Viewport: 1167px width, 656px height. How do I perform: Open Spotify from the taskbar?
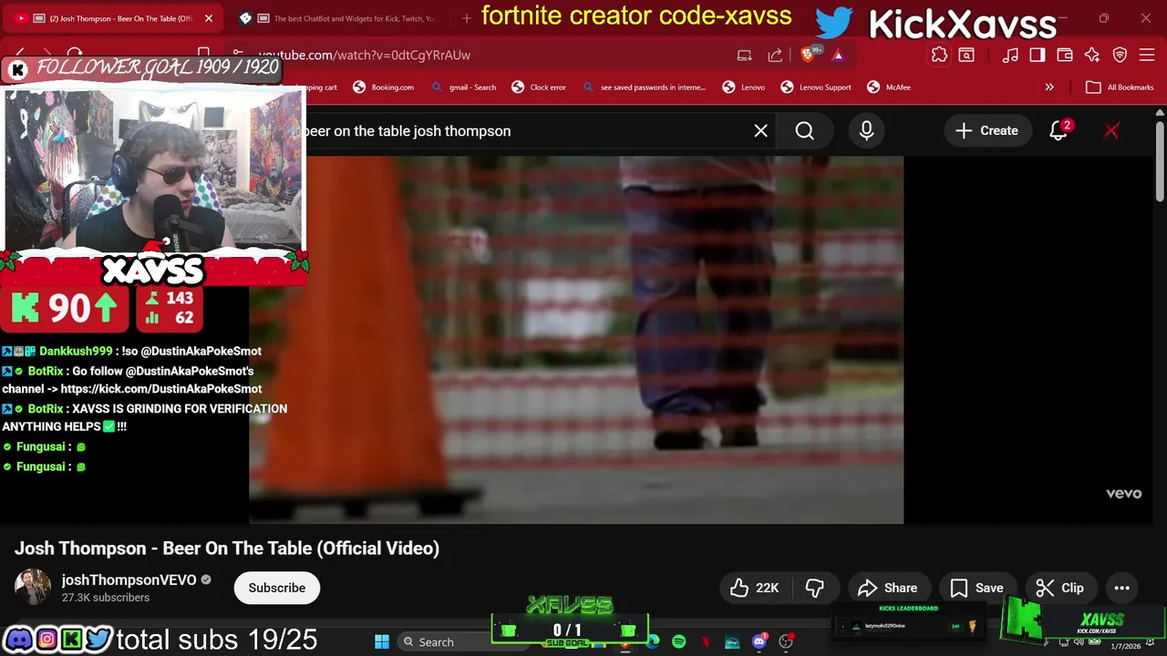pyautogui.click(x=678, y=642)
